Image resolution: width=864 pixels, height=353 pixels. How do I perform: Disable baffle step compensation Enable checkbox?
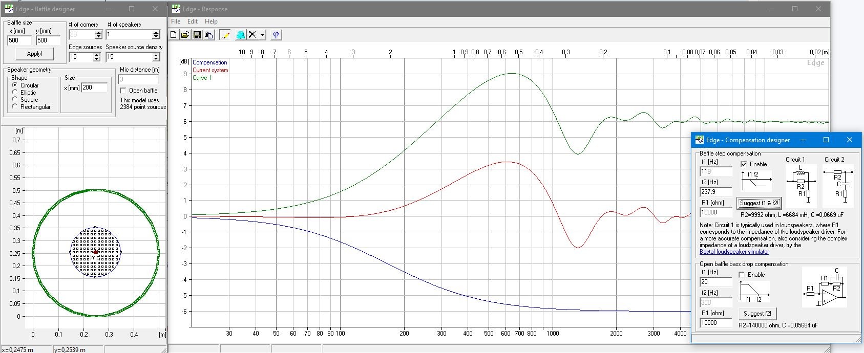click(744, 164)
